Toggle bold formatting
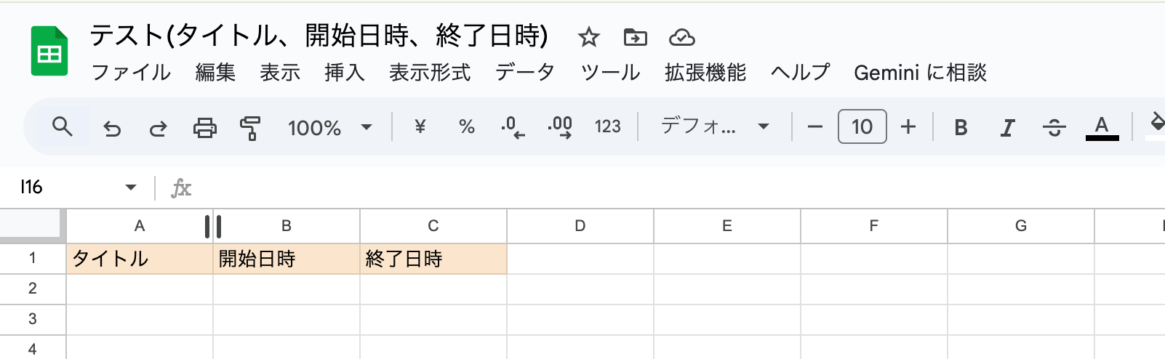 [961, 128]
